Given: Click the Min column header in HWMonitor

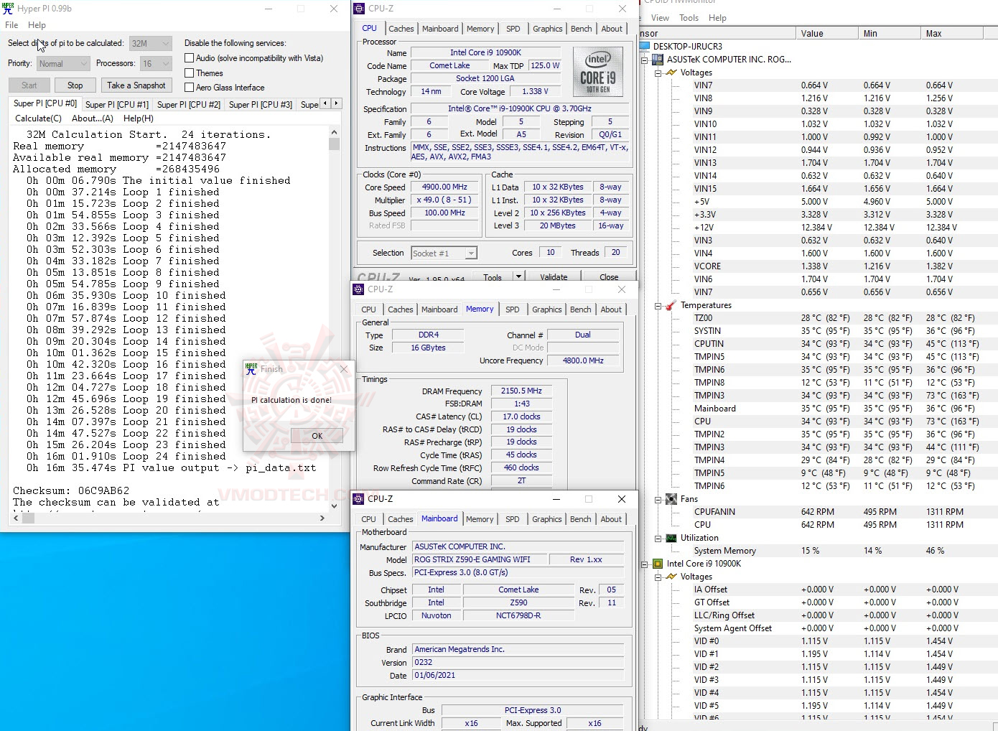Looking at the screenshot, I should point(889,34).
